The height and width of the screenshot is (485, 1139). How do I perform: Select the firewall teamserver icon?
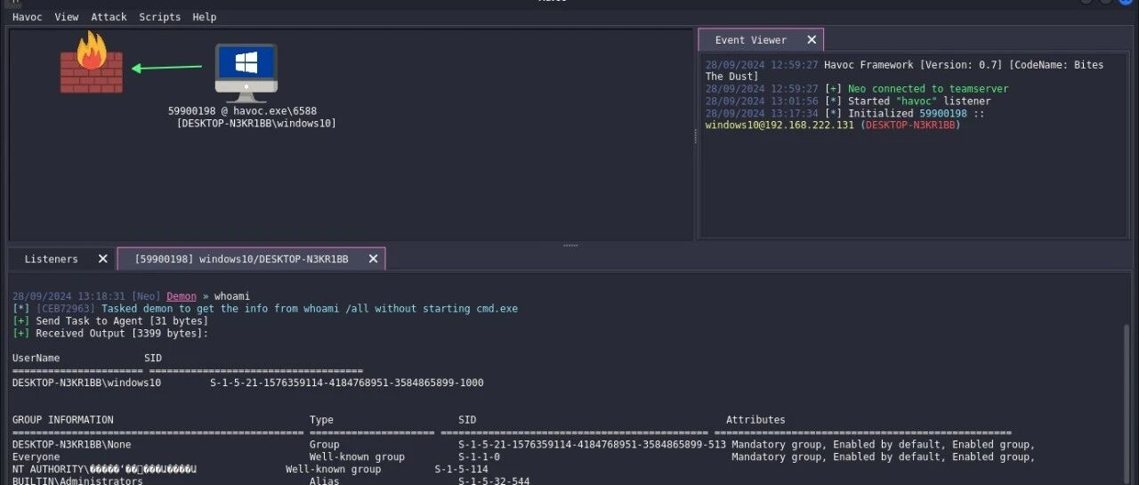[x=92, y=62]
